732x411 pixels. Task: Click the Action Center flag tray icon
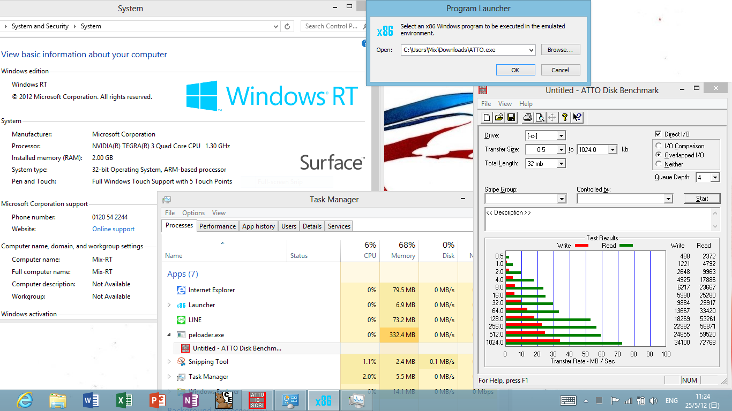[x=615, y=400]
